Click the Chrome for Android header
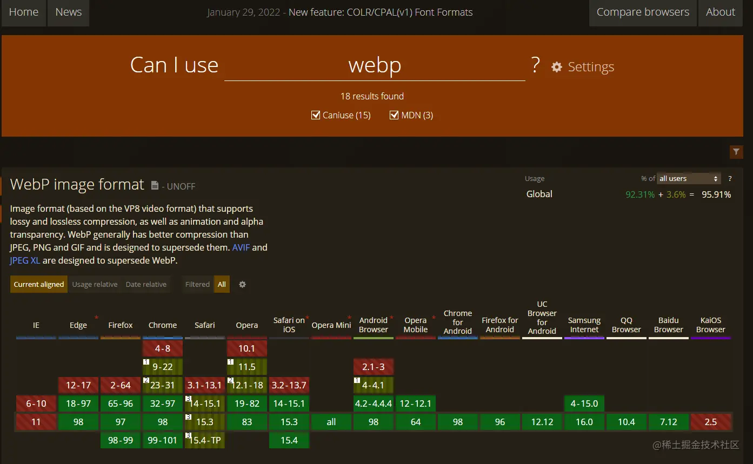The width and height of the screenshot is (753, 464). pos(458,322)
